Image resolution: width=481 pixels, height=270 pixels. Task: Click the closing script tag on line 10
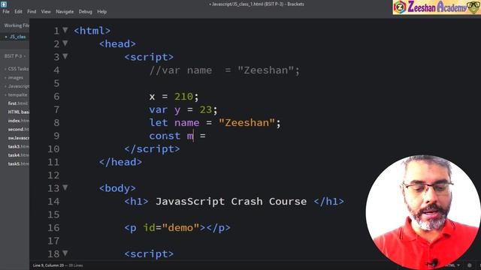coord(152,149)
